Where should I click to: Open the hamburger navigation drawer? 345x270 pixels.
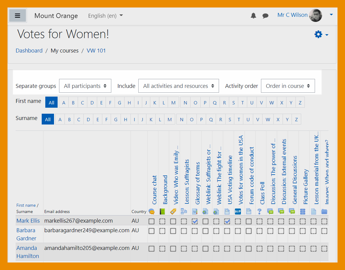point(18,16)
